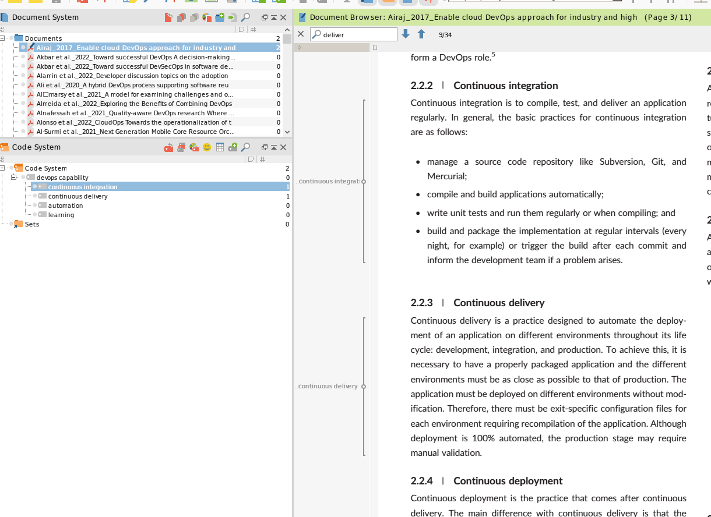The width and height of the screenshot is (711, 517).
Task: Close the Code System panel
Action: click(283, 147)
